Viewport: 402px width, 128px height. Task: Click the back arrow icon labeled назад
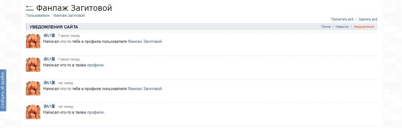click(x=29, y=7)
